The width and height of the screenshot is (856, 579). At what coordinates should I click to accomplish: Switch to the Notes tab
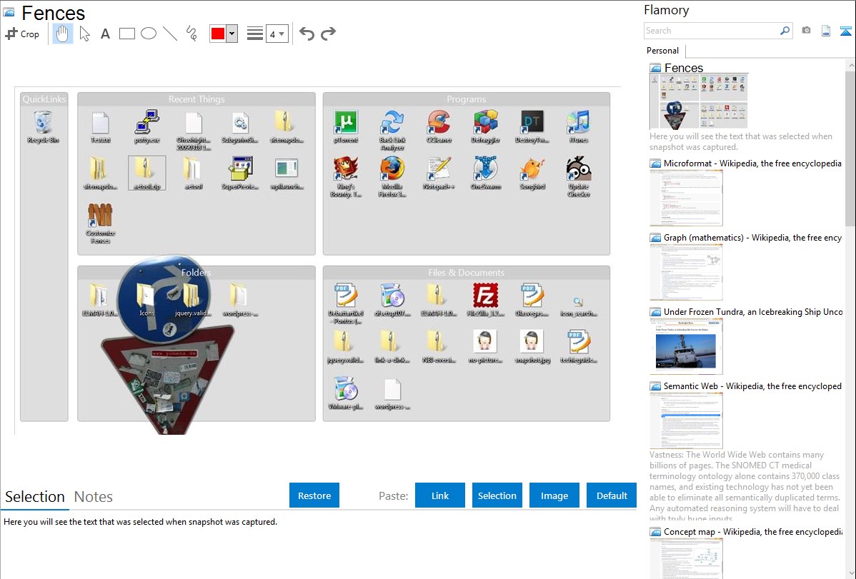coord(94,497)
